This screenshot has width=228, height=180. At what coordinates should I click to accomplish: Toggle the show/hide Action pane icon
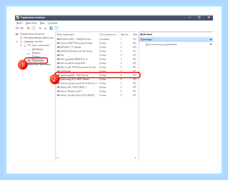pos(56,28)
